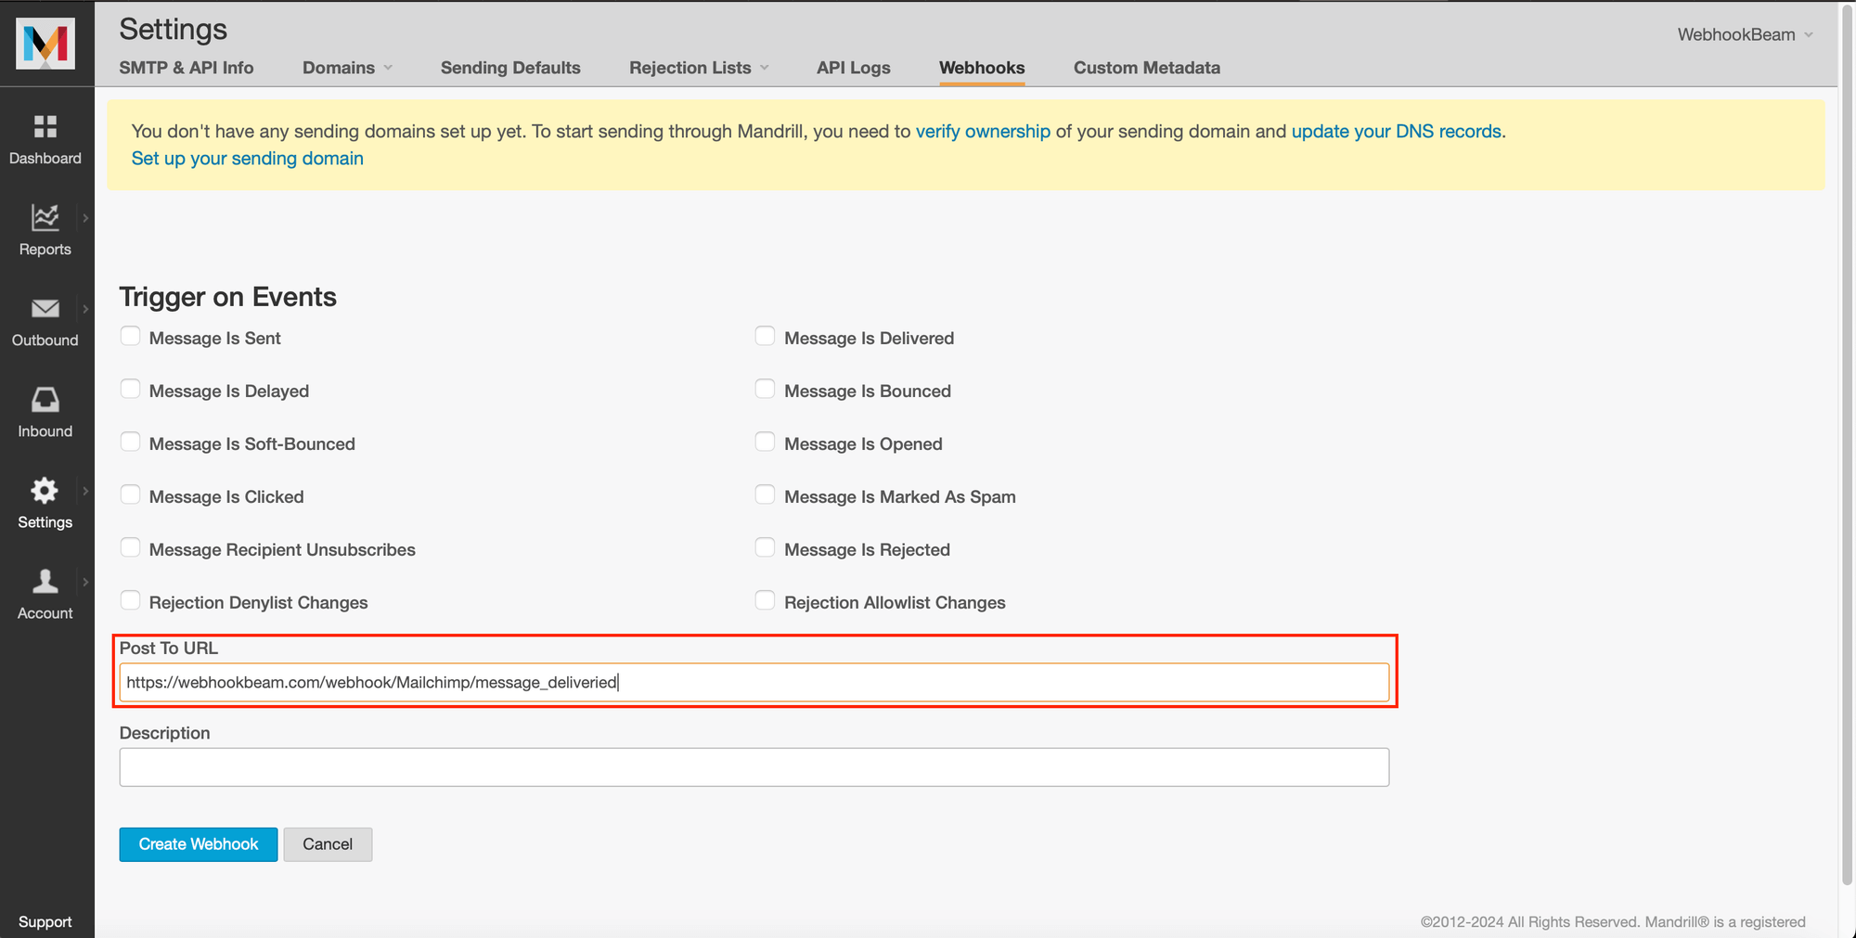The image size is (1856, 938).
Task: Tick Message Is Marked As Spam
Action: [765, 495]
